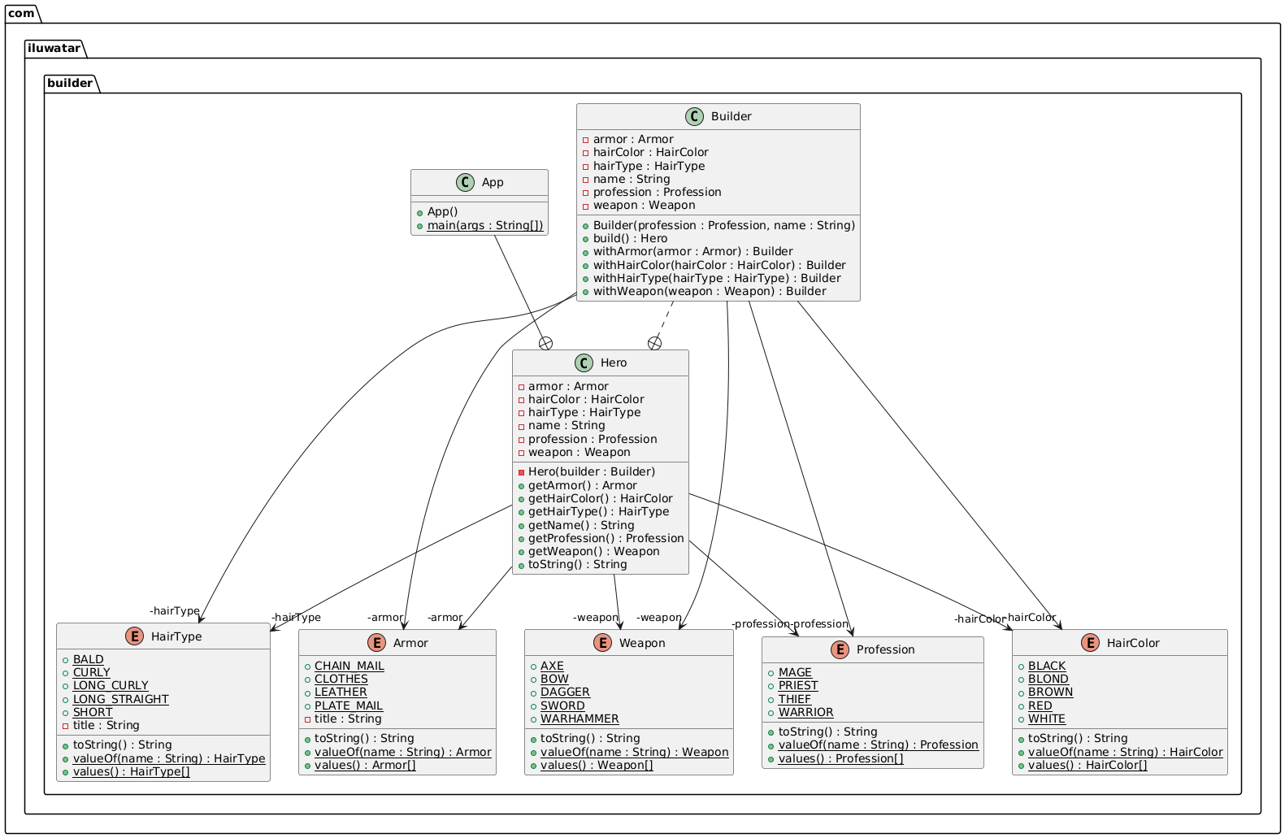The width and height of the screenshot is (1285, 838).
Task: Click DAGGER constant in Weapon
Action: 565,692
